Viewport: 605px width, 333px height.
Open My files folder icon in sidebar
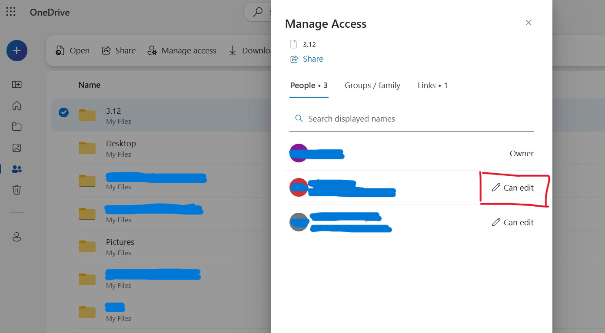click(16, 126)
